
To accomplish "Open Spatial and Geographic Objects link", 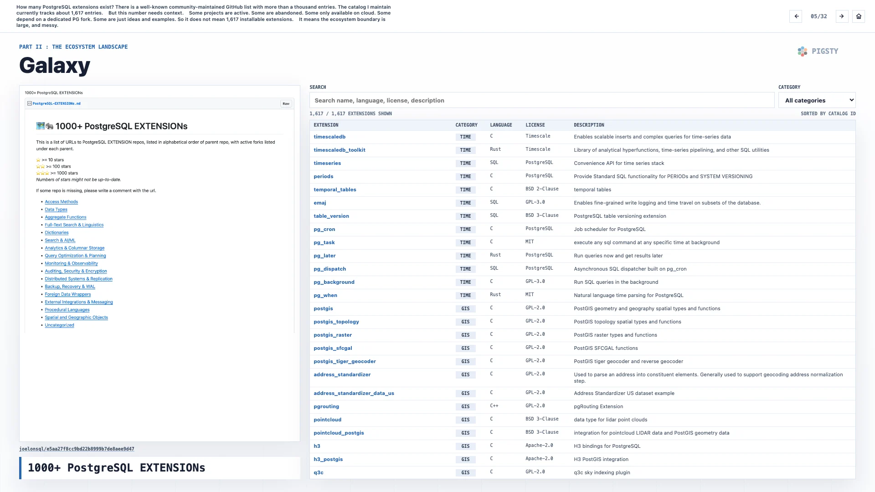I will coord(77,318).
